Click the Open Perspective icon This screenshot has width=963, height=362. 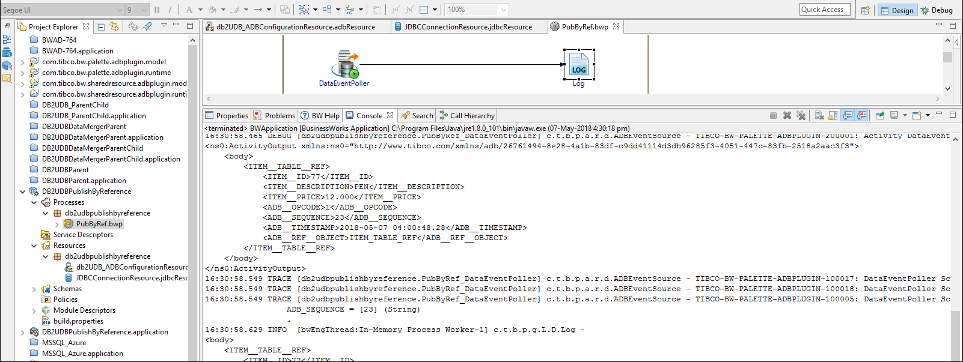point(866,10)
